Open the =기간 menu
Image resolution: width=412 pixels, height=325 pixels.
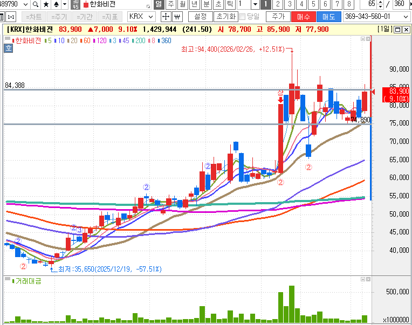(85, 17)
